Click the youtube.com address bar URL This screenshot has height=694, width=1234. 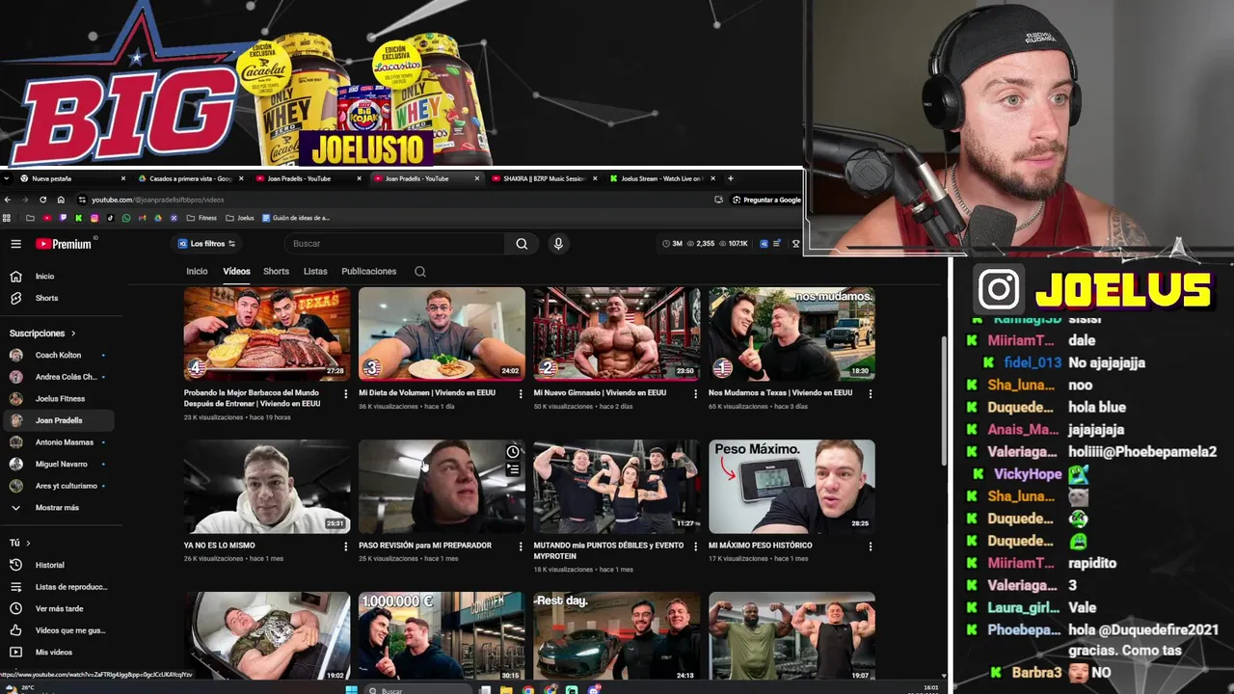[158, 200]
